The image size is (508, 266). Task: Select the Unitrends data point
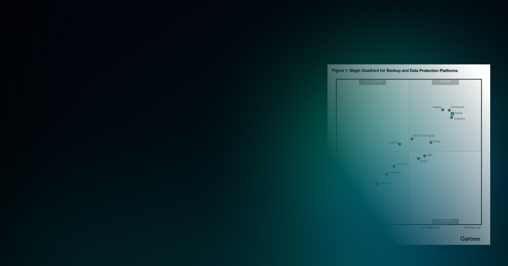tap(386, 174)
